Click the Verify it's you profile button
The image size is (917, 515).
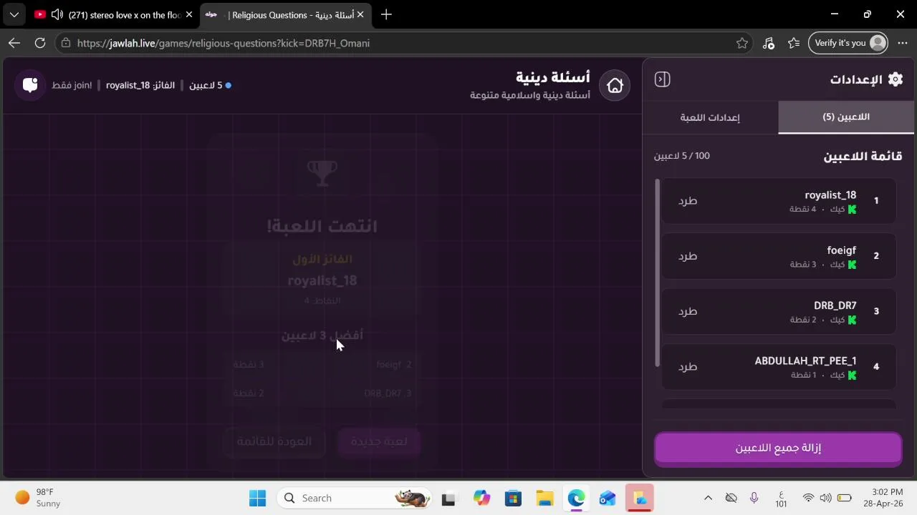(848, 43)
